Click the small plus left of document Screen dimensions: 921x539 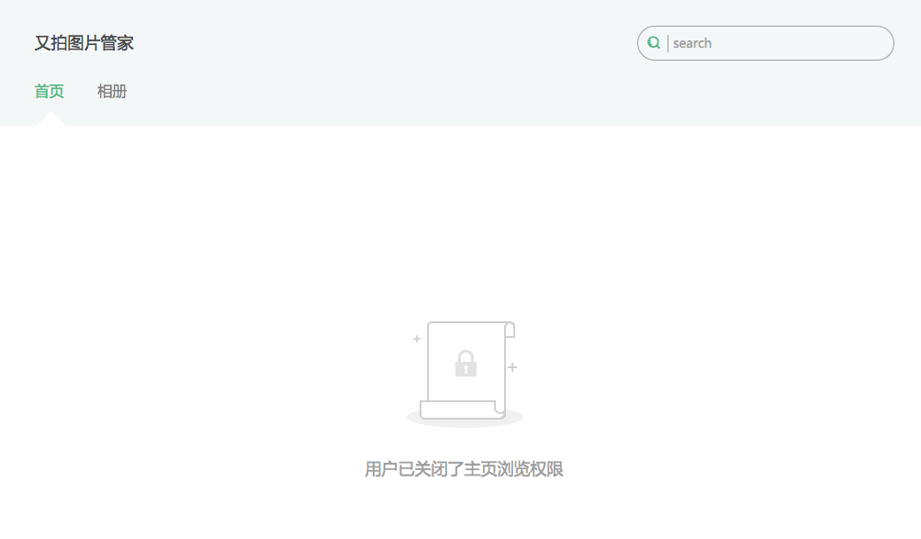click(417, 339)
